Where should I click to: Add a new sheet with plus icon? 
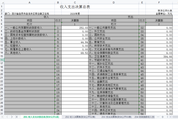click(162, 117)
